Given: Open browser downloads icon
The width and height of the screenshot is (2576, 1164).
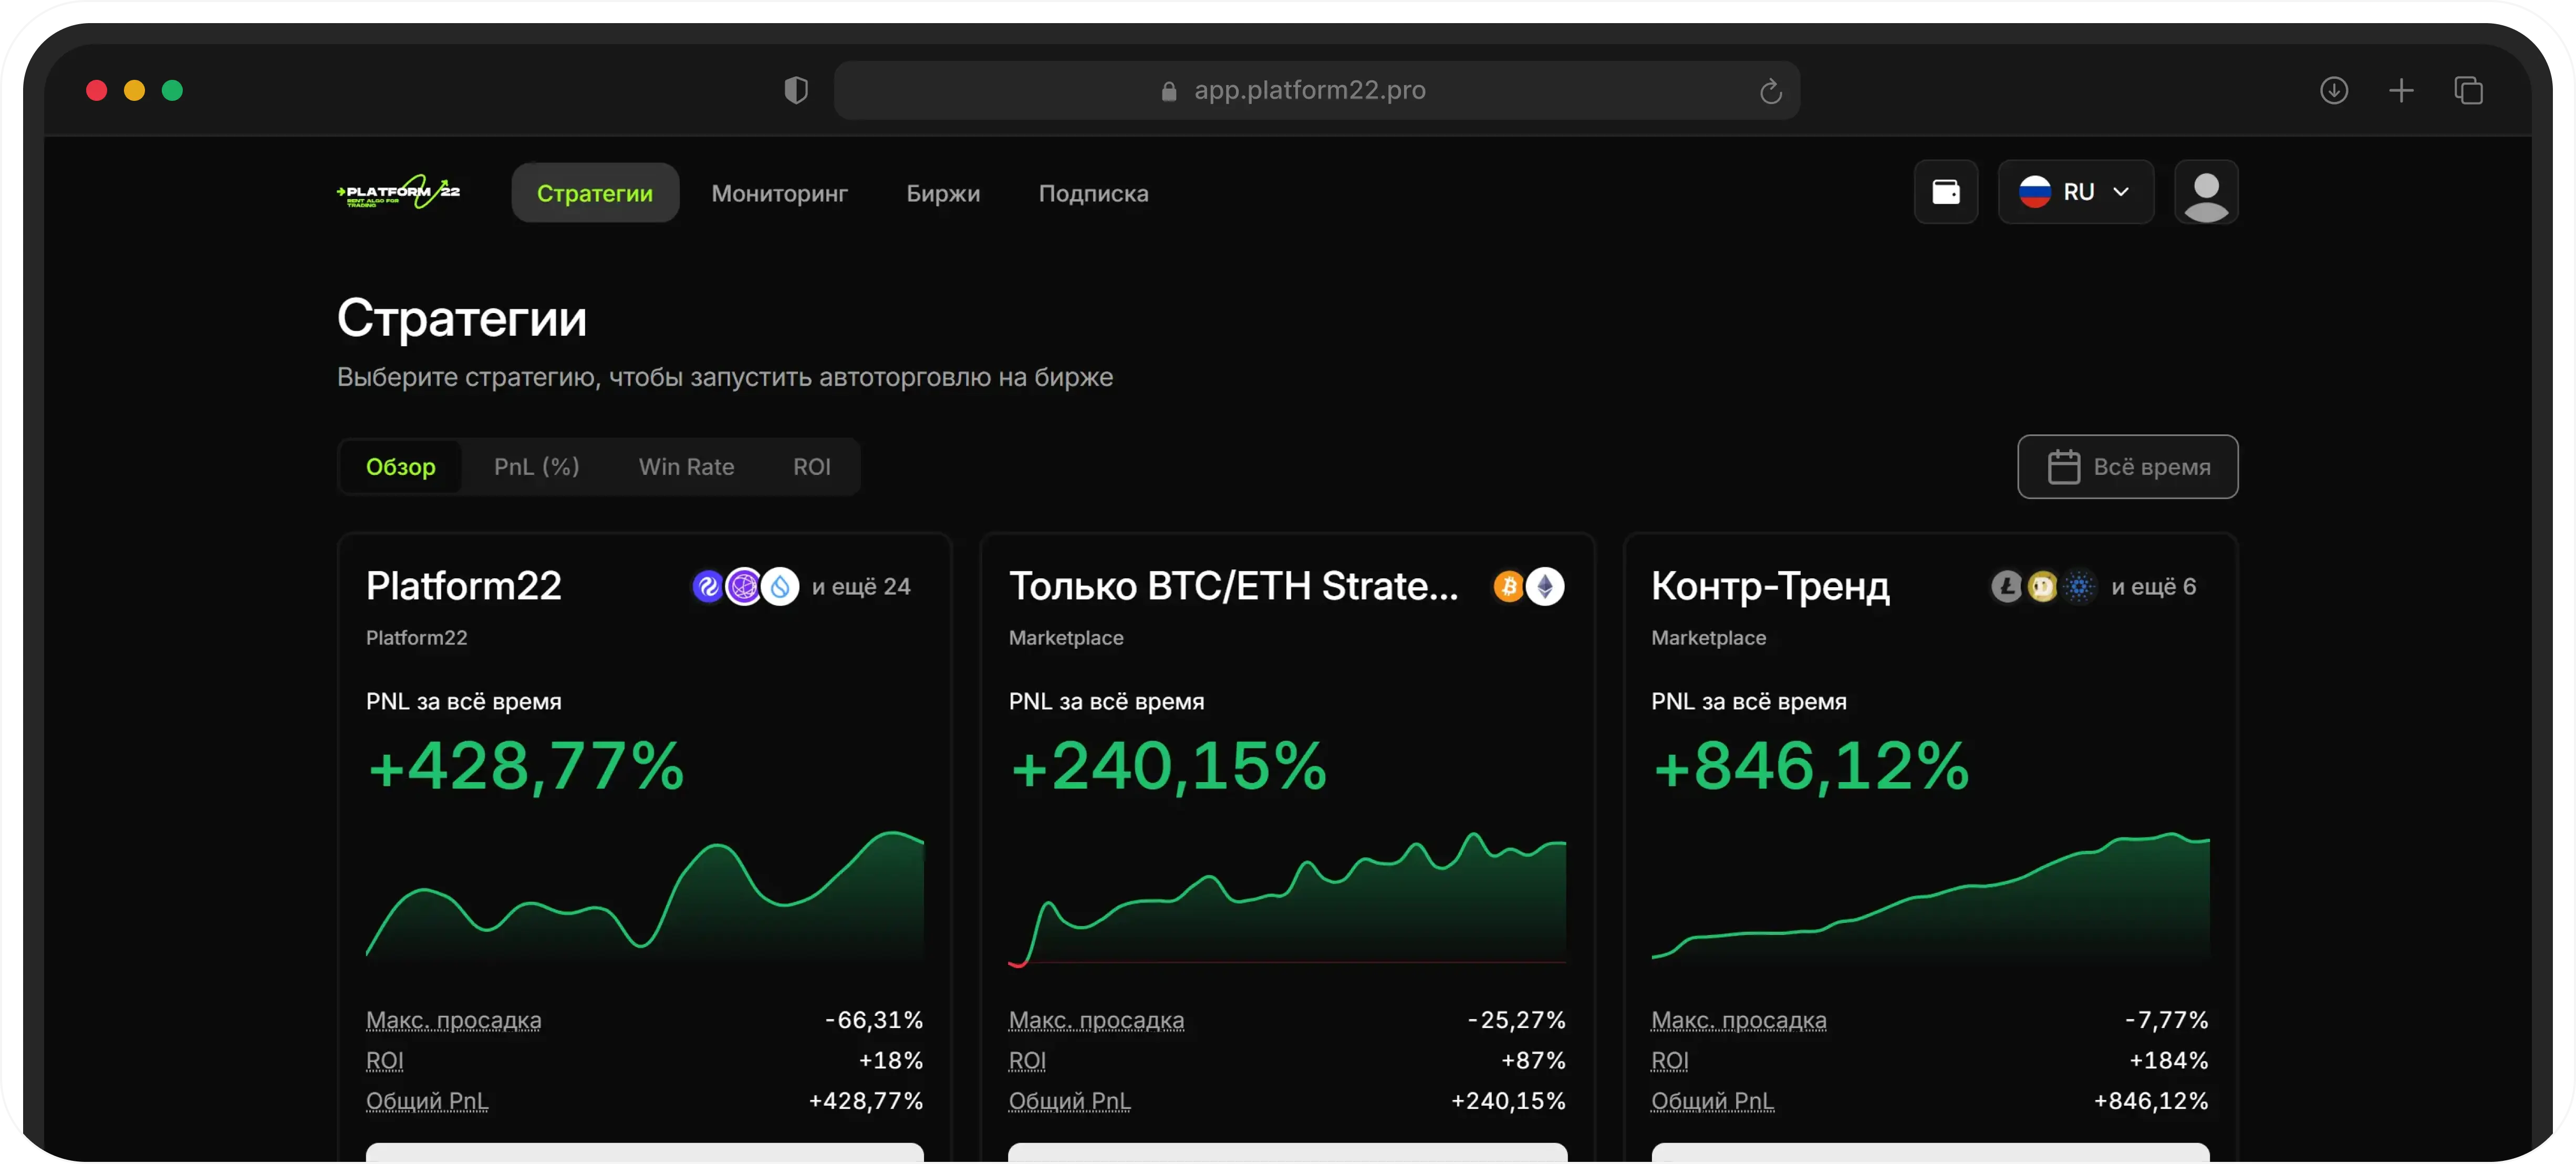Looking at the screenshot, I should pos(2333,90).
